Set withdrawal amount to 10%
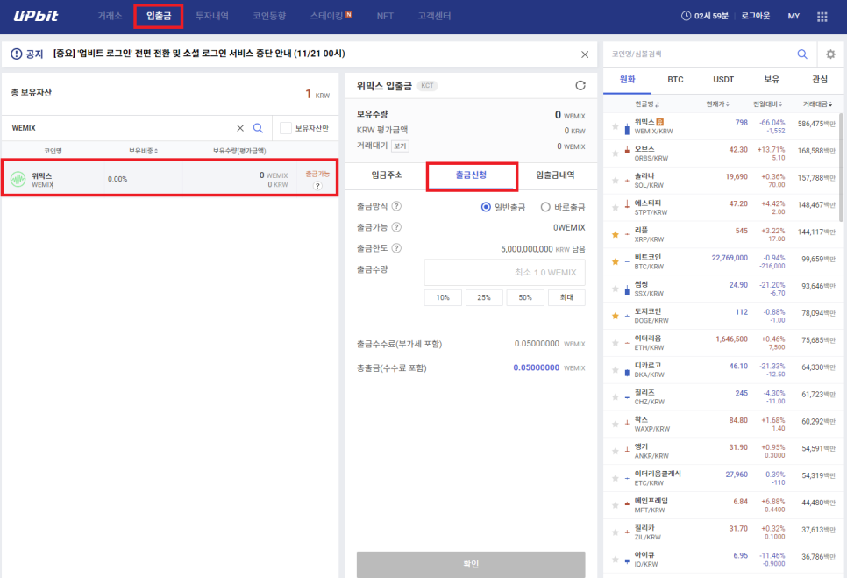 443,297
